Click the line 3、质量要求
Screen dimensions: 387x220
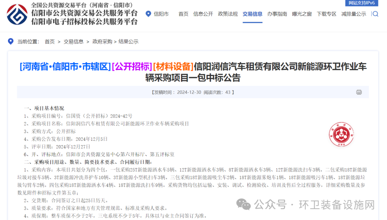click(x=96, y=208)
